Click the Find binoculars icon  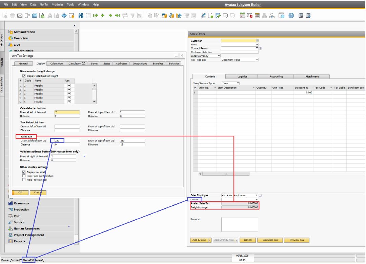pyautogui.click(x=81, y=16)
